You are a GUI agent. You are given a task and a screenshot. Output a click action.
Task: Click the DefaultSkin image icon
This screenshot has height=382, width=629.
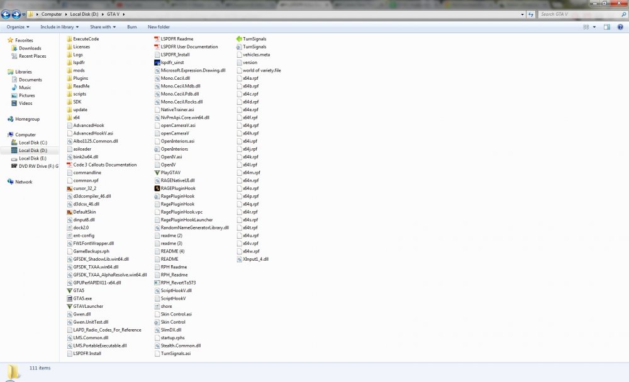coord(69,212)
